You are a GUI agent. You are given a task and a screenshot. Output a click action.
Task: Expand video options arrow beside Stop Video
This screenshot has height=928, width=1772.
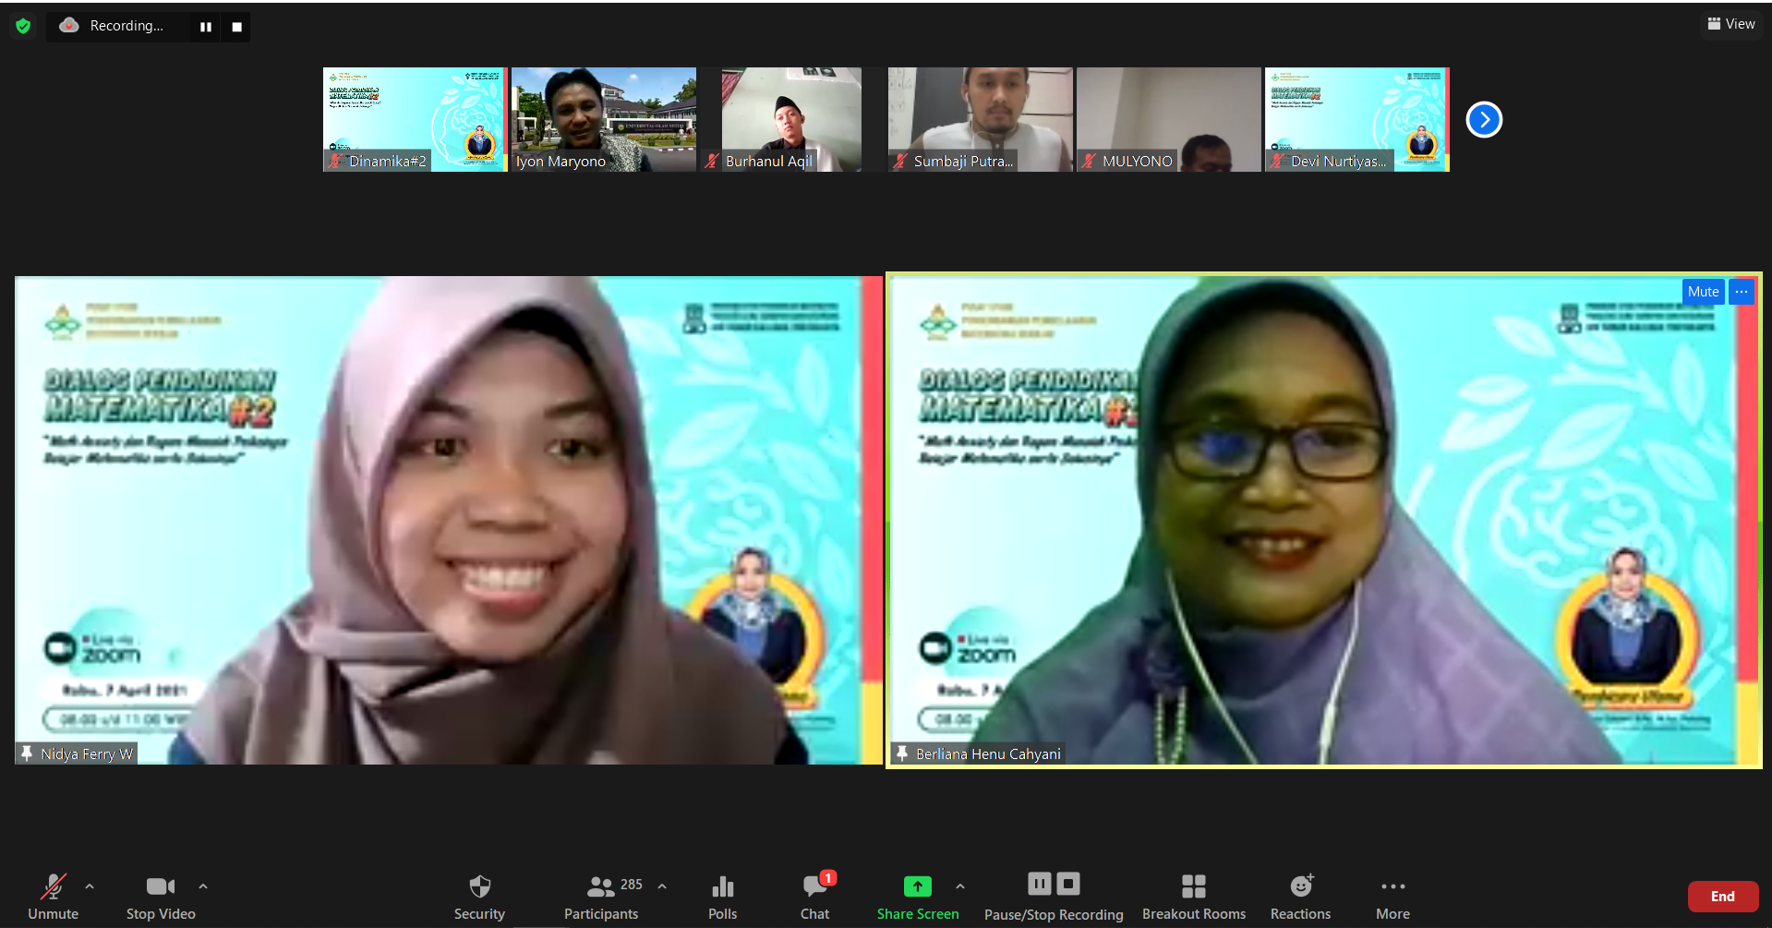203,886
